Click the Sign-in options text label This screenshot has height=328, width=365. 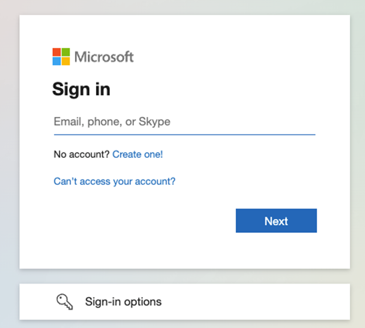coord(123,302)
